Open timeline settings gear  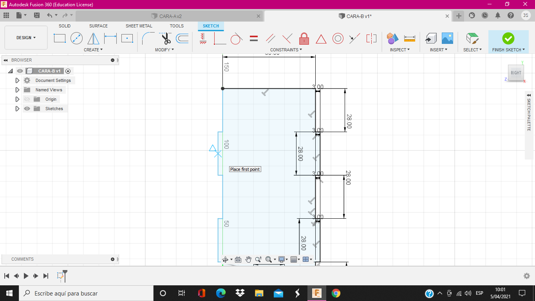pos(527,276)
